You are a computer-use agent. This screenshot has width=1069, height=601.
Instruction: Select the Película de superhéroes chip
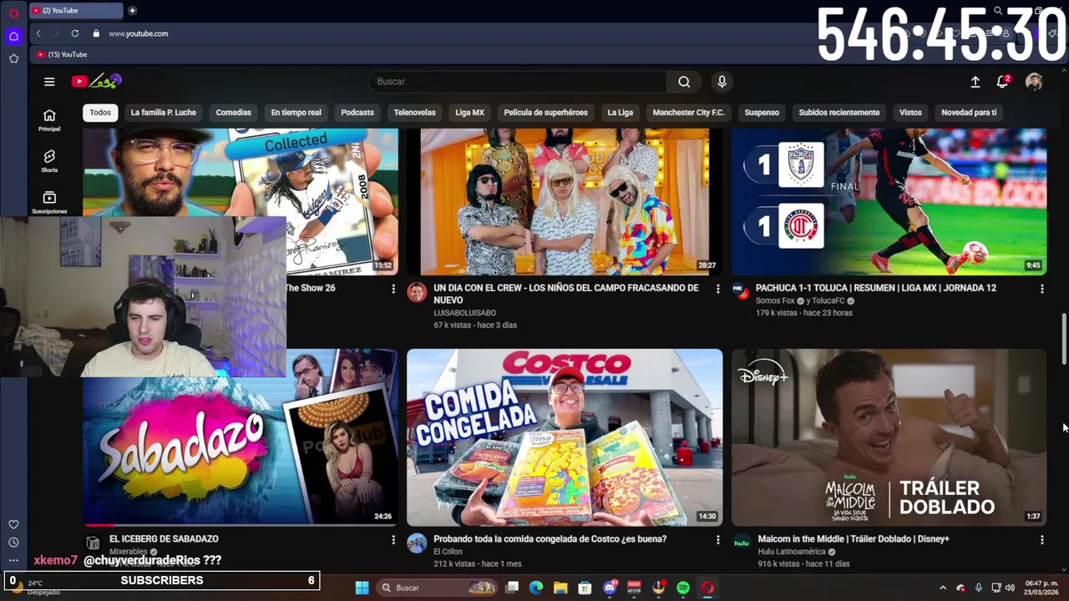pos(546,113)
